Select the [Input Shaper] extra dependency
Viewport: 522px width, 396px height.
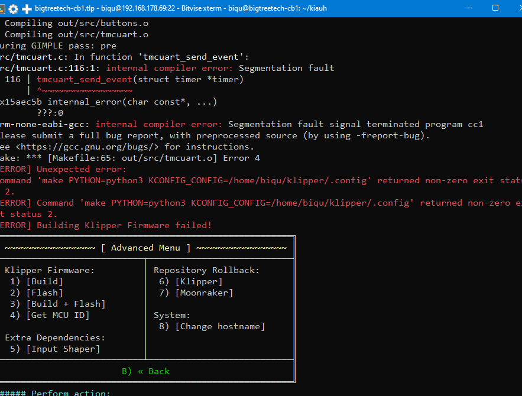tap(63, 349)
